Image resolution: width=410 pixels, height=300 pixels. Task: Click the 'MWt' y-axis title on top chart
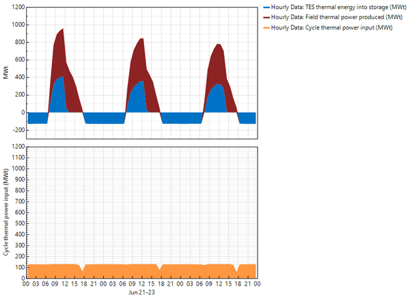pos(5,73)
